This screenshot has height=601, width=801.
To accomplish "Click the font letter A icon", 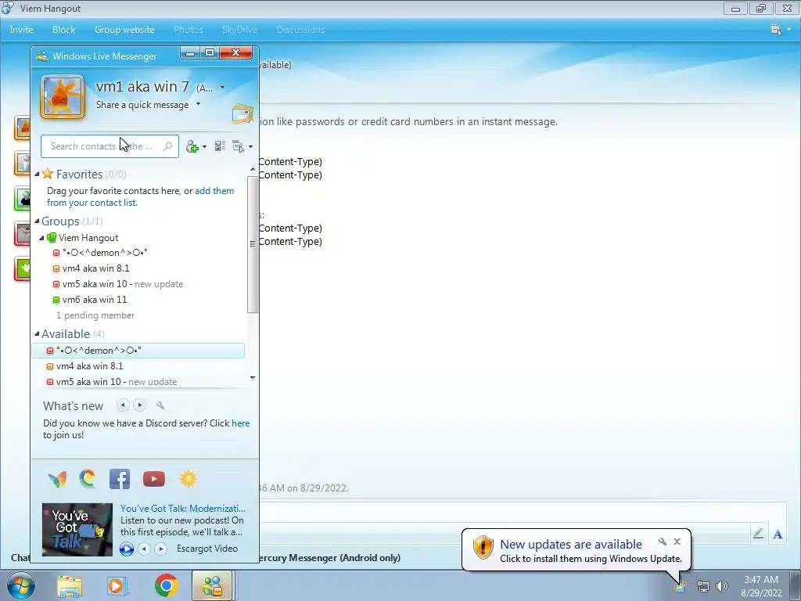I will coord(778,534).
